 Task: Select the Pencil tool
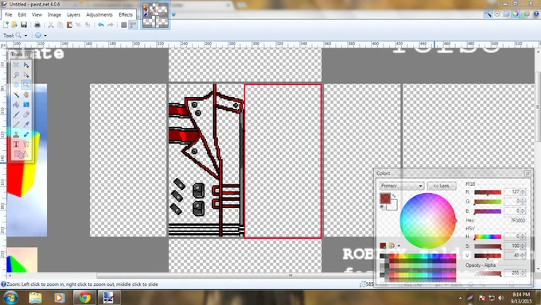[16, 125]
